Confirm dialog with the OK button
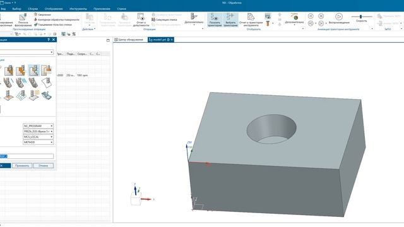 (5, 165)
